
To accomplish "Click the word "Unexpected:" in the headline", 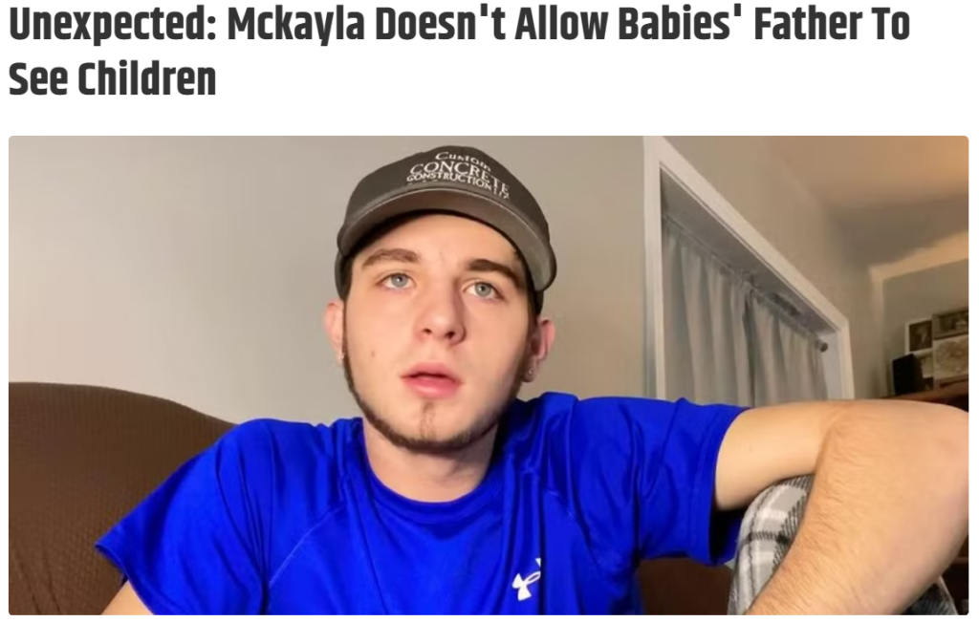I will [x=113, y=24].
